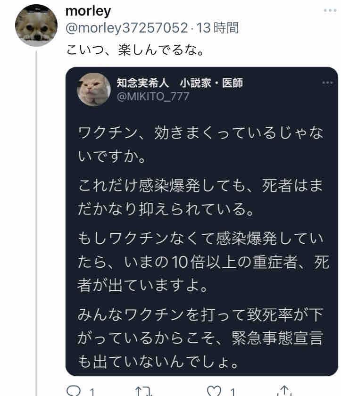The width and height of the screenshot is (341, 396).
Task: Open more options on the quoted tweet
Action: 327,83
